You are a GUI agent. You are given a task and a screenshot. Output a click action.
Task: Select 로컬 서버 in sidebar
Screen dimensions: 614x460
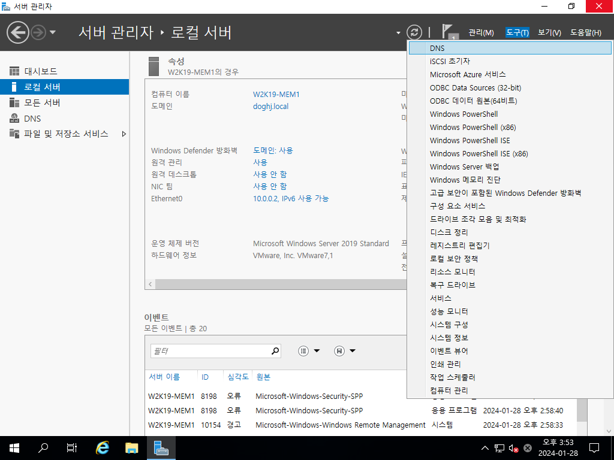point(64,87)
